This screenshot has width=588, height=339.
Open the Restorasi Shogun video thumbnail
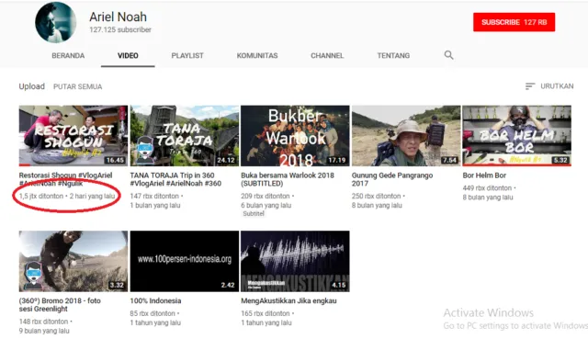(x=73, y=136)
